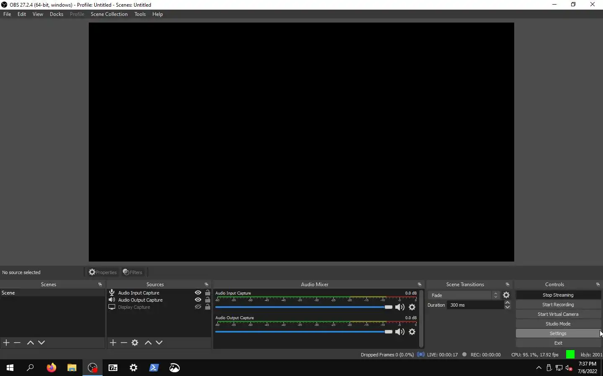Open the View menu
Image resolution: width=603 pixels, height=376 pixels.
tap(38, 14)
